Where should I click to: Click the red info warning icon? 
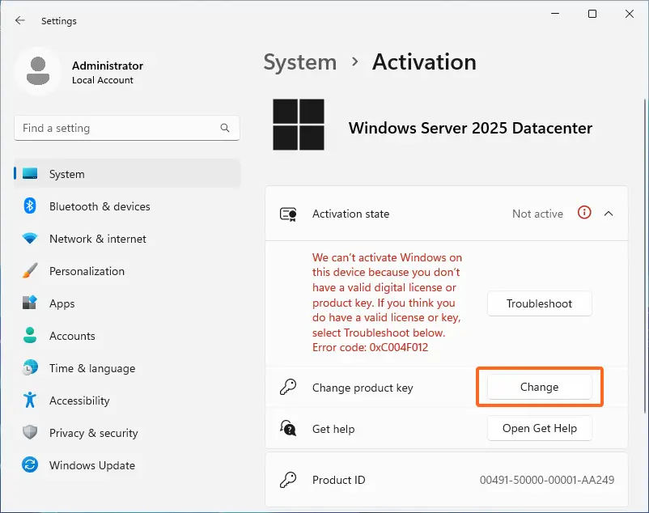[x=584, y=213]
